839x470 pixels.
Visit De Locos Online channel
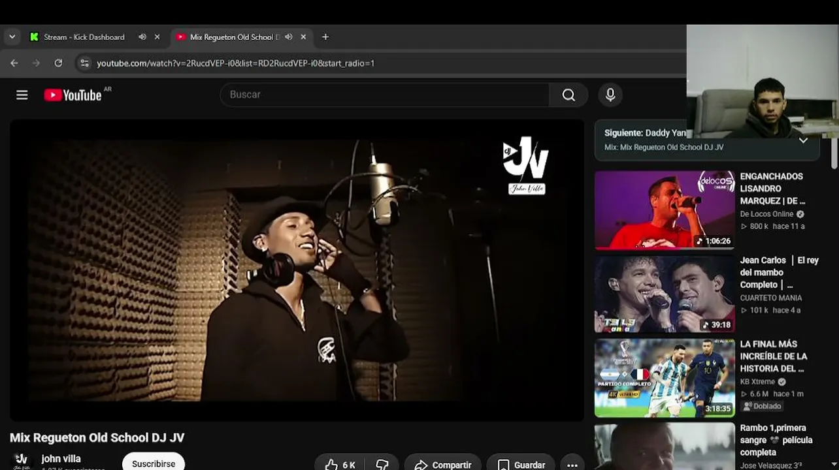coord(766,214)
